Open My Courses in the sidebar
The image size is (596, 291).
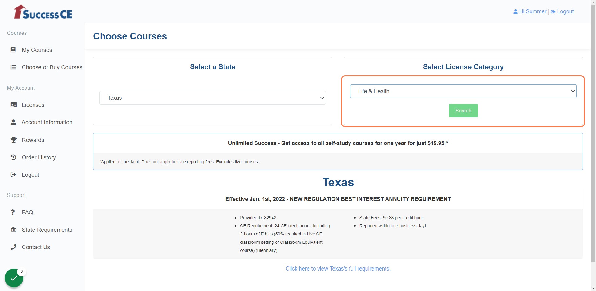(37, 50)
